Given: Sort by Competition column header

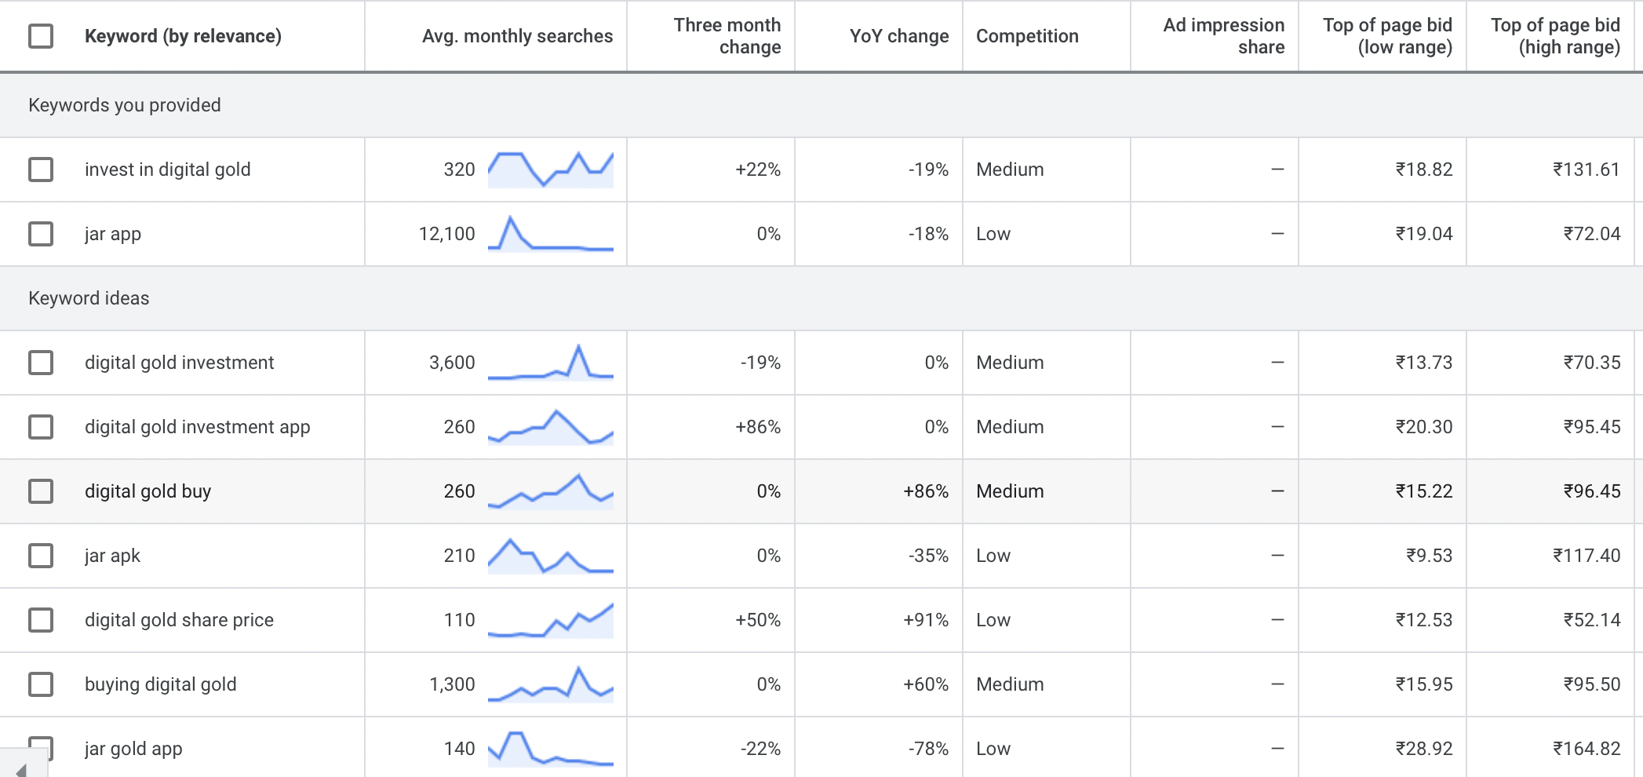Looking at the screenshot, I should click(1027, 36).
